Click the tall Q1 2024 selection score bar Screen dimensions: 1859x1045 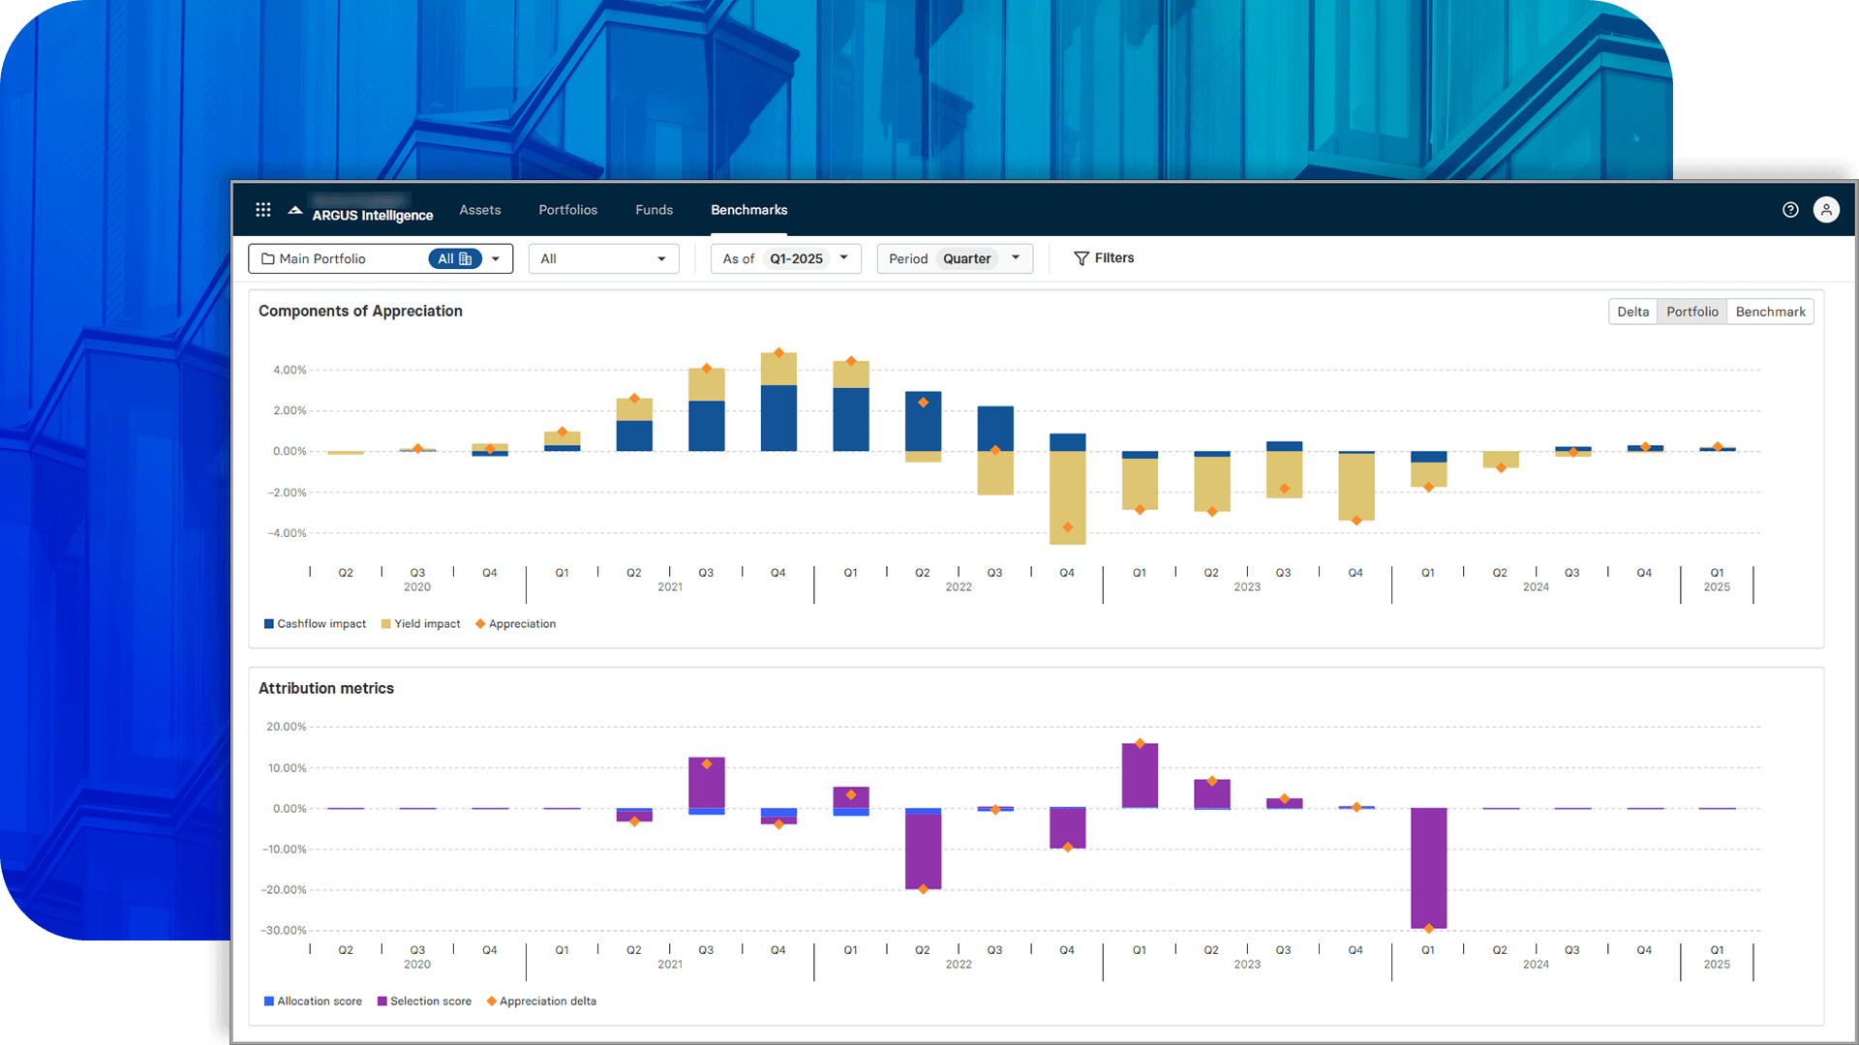[1428, 866]
